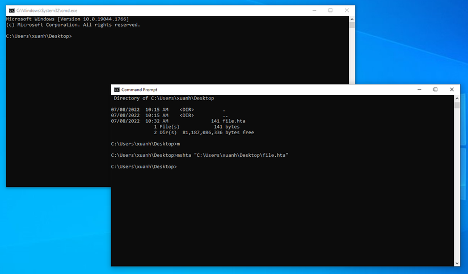The height and width of the screenshot is (274, 468).
Task: Click the Microsoft Corporation copyright line
Action: click(73, 25)
